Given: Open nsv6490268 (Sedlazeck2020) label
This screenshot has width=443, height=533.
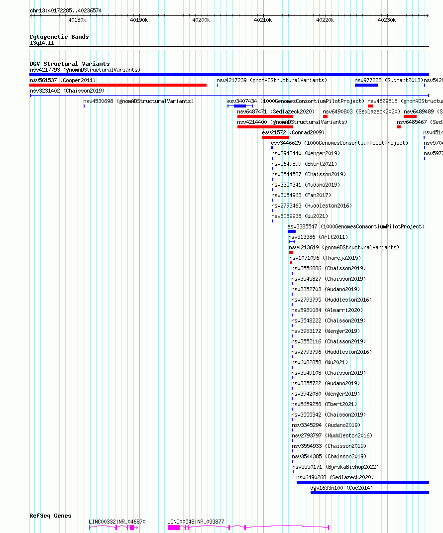Looking at the screenshot, I should [x=335, y=478].
